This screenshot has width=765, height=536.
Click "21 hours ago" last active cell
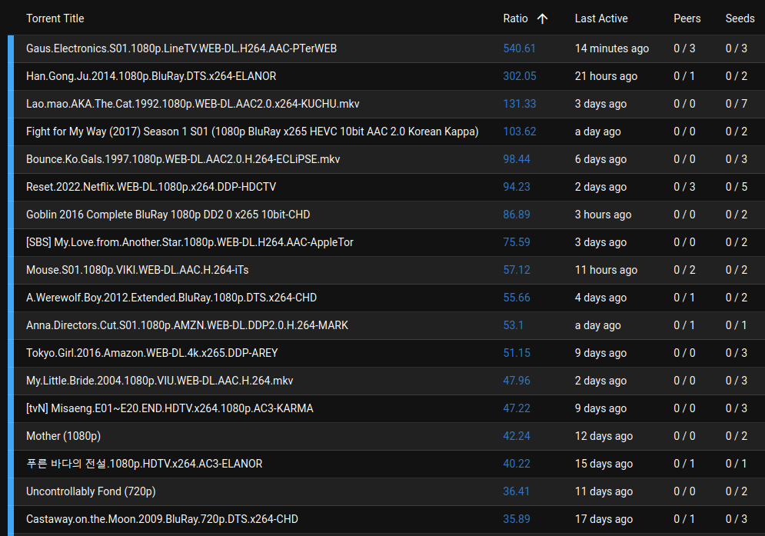pyautogui.click(x=606, y=76)
